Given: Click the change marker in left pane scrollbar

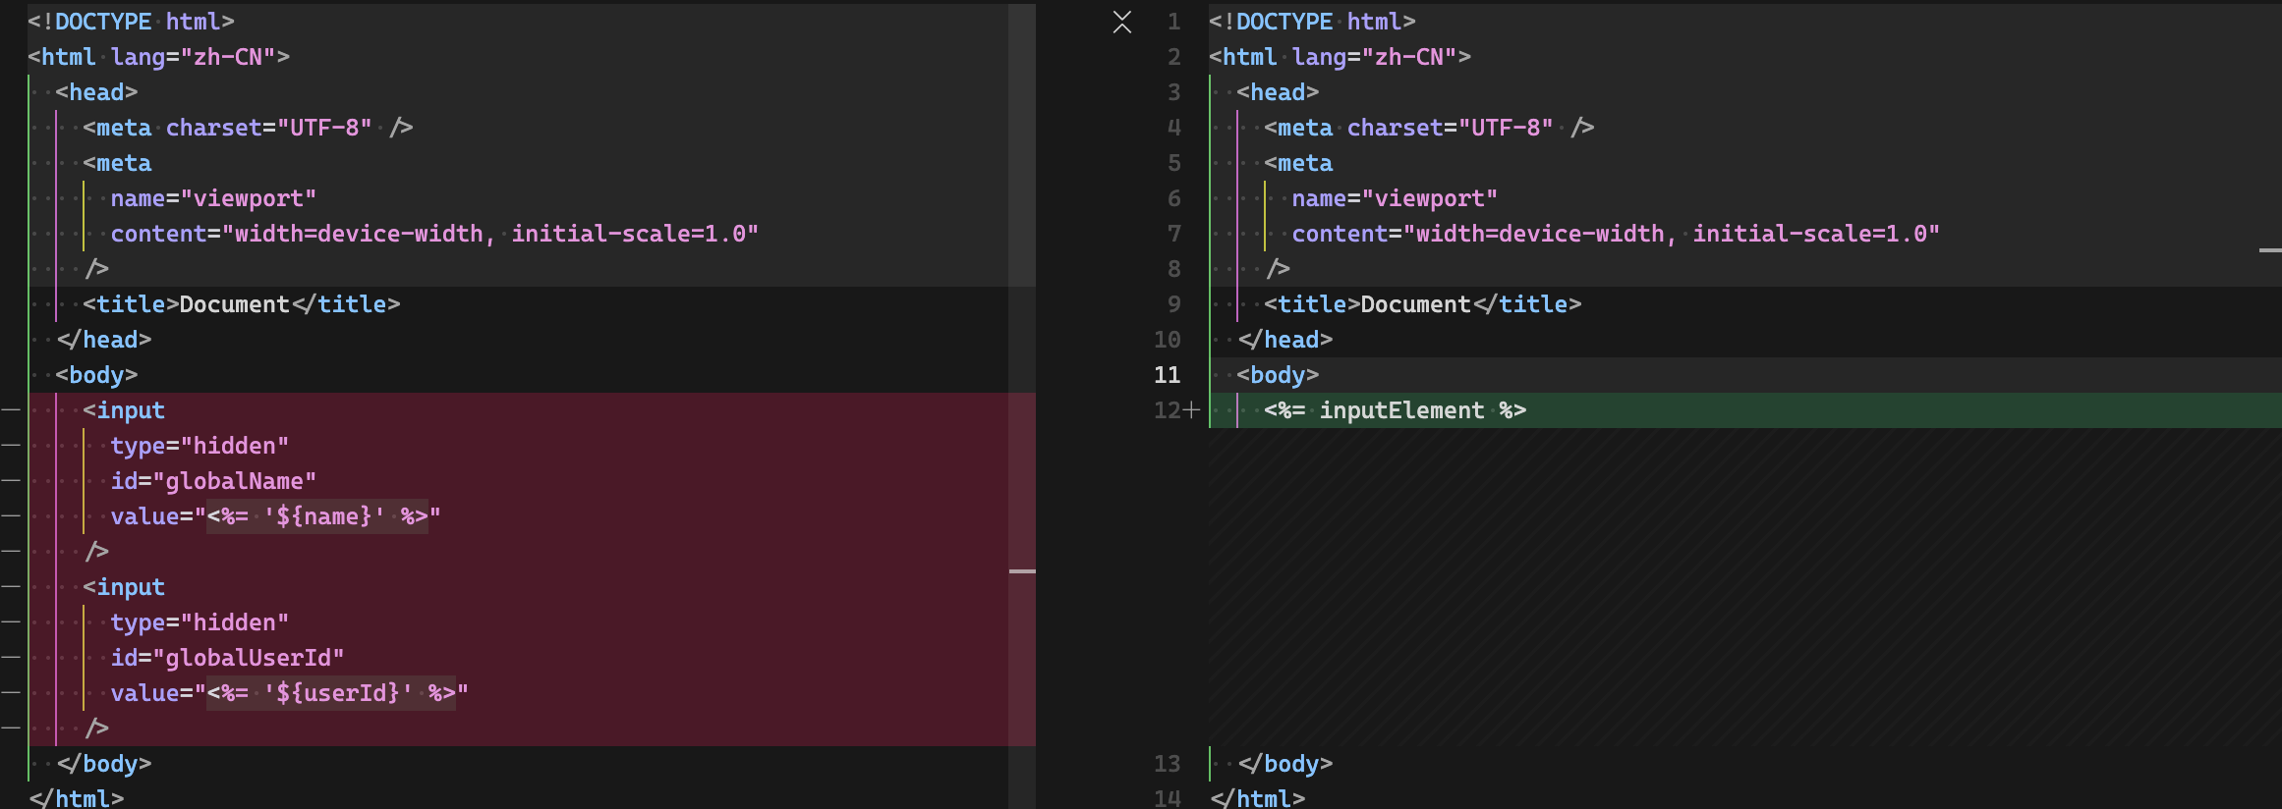Looking at the screenshot, I should tap(1022, 570).
